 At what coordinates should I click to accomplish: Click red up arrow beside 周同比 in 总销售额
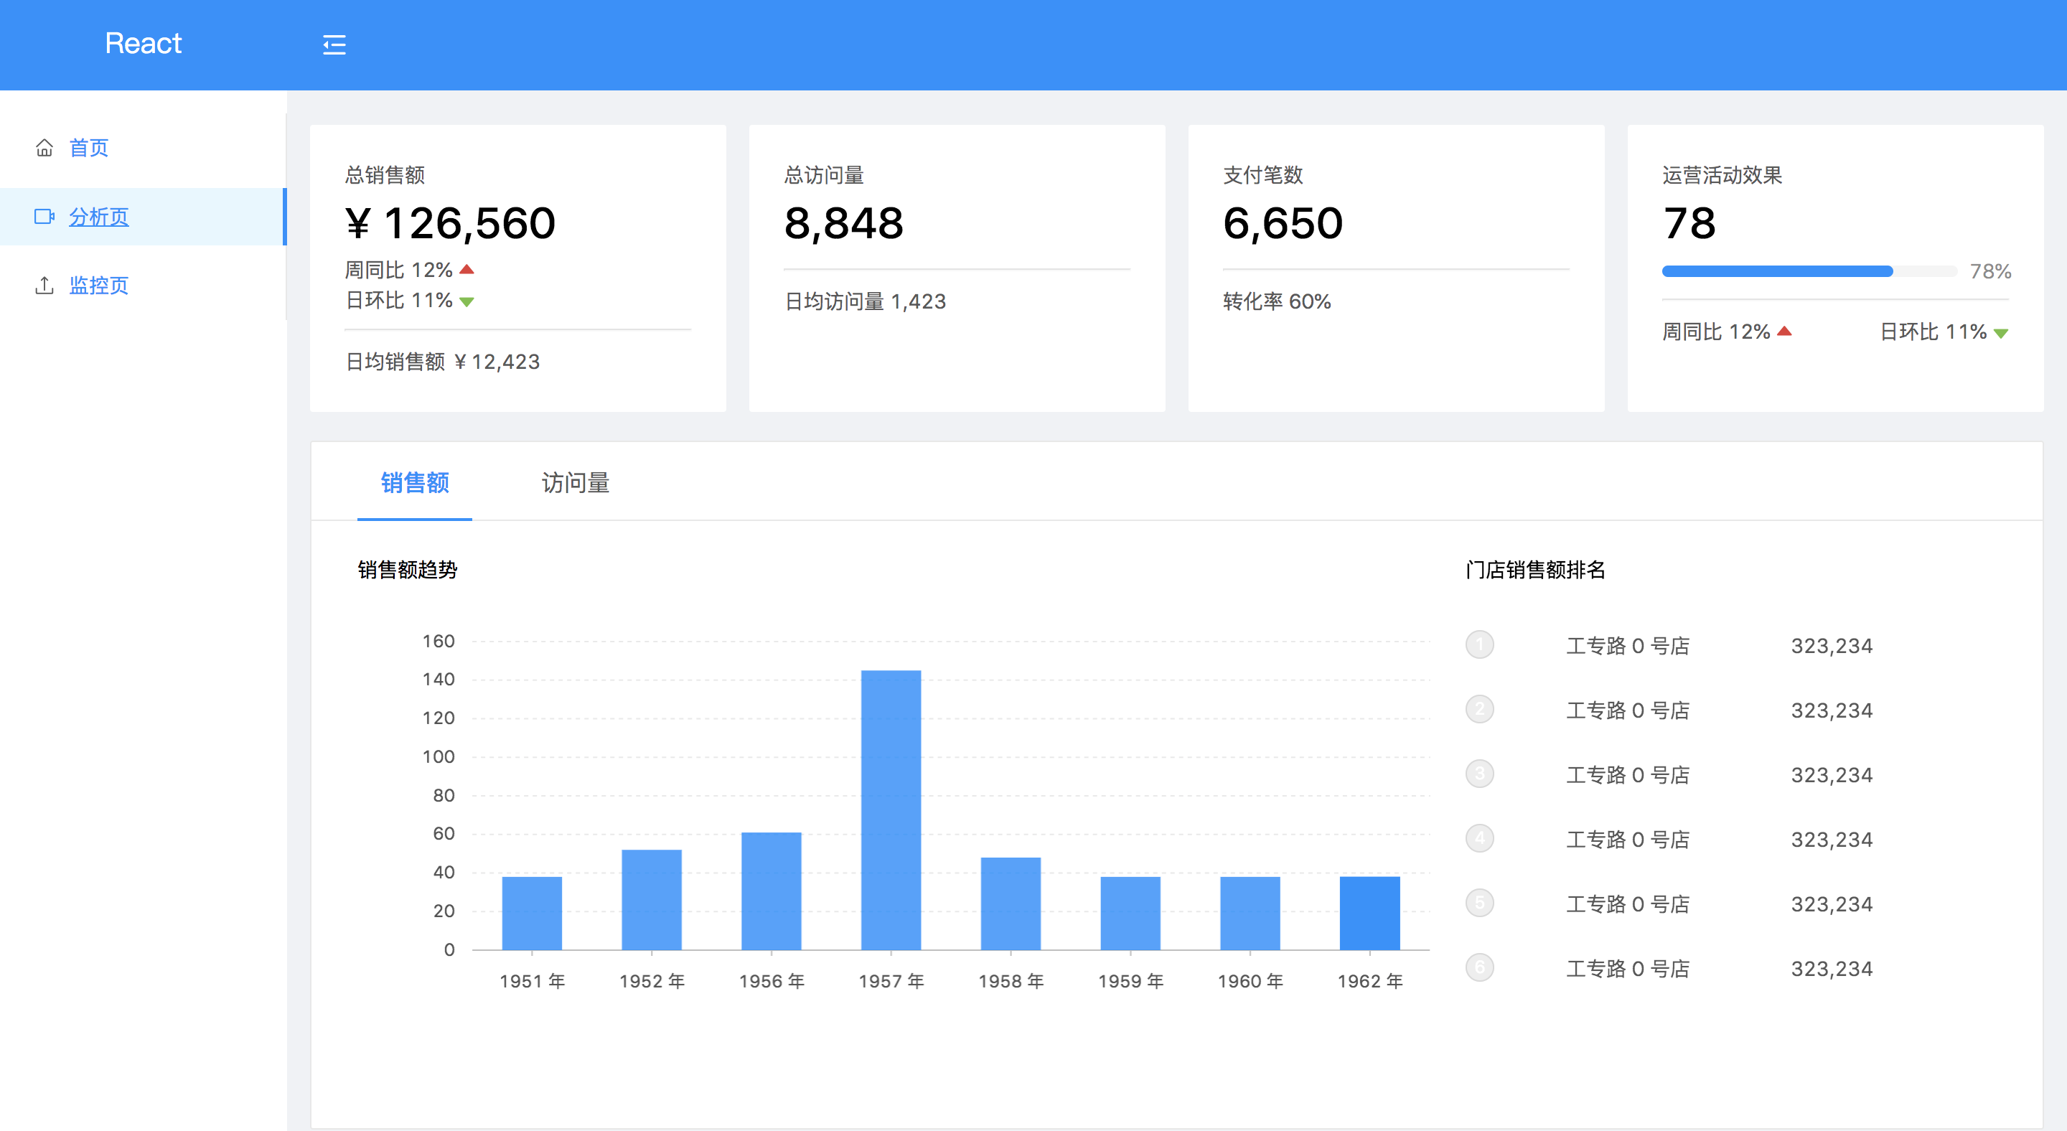(x=467, y=270)
